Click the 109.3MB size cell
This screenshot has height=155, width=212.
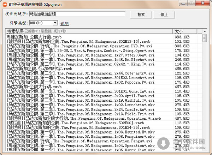click(x=182, y=114)
